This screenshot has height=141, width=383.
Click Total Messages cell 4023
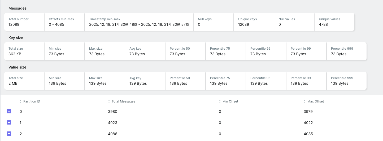(112, 123)
